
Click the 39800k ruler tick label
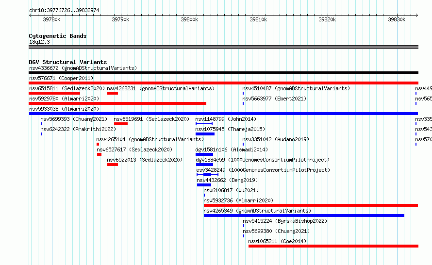point(189,19)
